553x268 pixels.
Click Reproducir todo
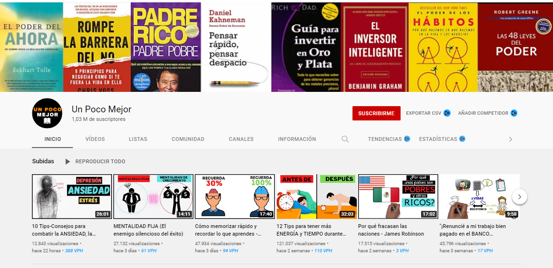100,161
